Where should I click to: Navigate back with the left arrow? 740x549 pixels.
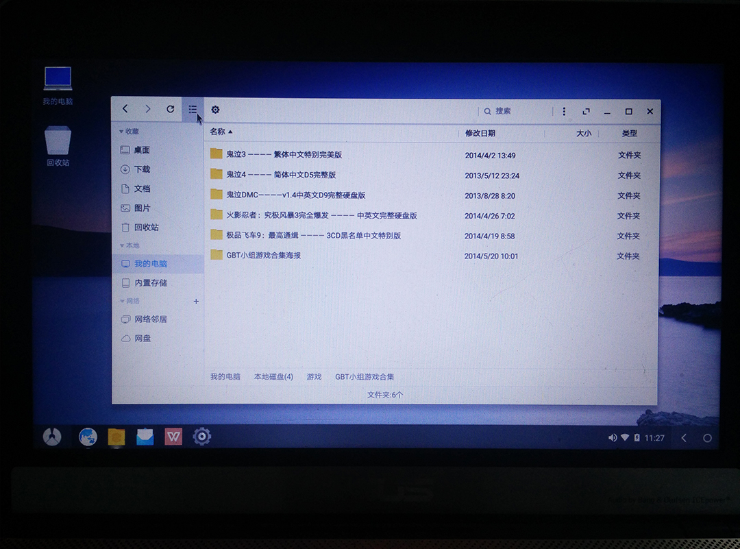tap(125, 109)
